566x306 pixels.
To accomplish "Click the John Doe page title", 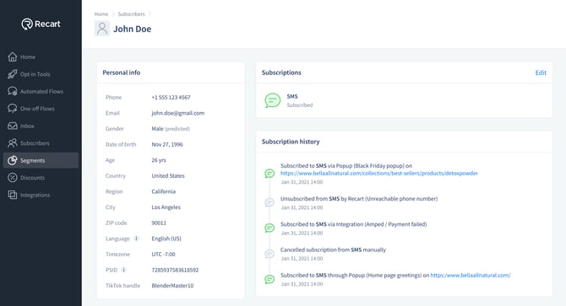I will pos(133,29).
